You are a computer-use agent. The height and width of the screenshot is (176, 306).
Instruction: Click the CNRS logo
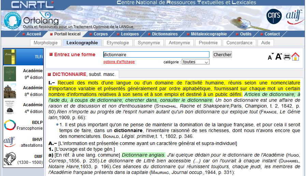coord(274,16)
